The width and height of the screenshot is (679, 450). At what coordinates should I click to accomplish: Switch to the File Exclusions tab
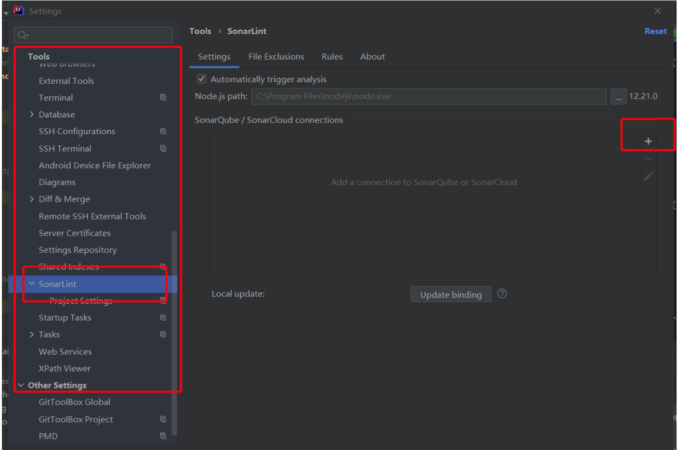click(276, 57)
